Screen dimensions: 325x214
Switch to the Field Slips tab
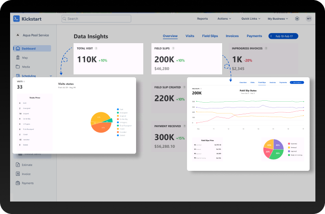[210, 36]
